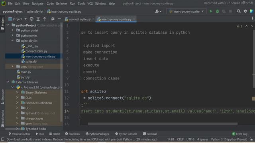Click the Python 3.10 interpreter status widget
The image size is (255, 143).
pyautogui.click(x=229, y=139)
